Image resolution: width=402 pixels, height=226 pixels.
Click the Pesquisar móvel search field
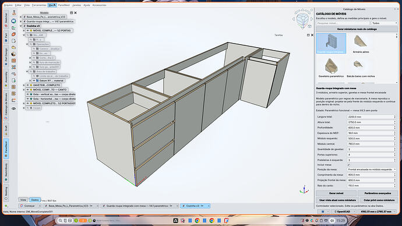point(343,23)
